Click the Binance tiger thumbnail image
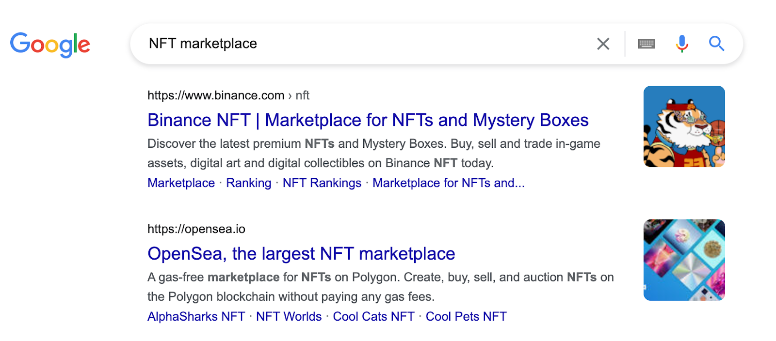This screenshot has height=341, width=776. click(x=684, y=126)
